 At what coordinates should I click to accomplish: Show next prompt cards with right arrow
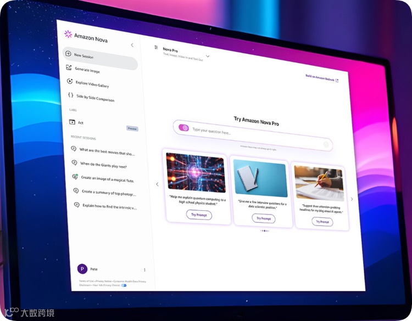pos(352,199)
